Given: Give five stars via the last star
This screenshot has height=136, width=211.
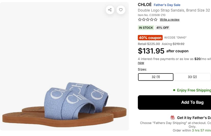Looking at the screenshot, I should point(156,20).
